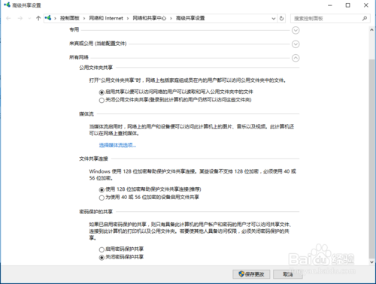Image resolution: width=376 pixels, height=284 pixels.
Task: Click the breadcrumb chevron after 控制面板
Action: 84,18
